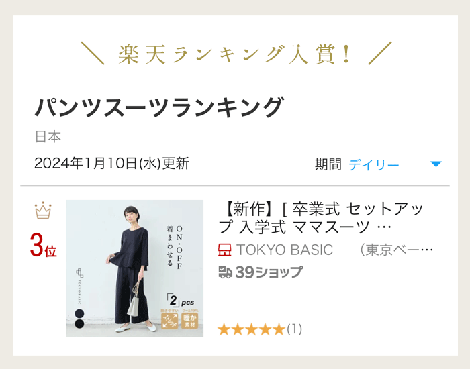Image resolution: width=470 pixels, height=369 pixels.
Task: Click the 2 pcs badge on product image
Action: (x=181, y=301)
